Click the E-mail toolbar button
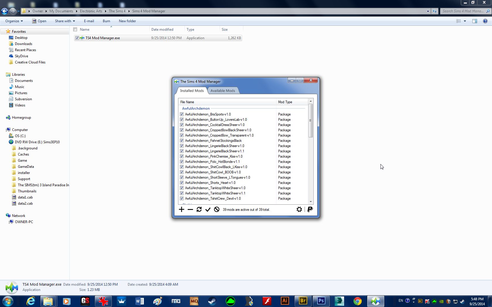The image size is (492, 307). [x=89, y=21]
